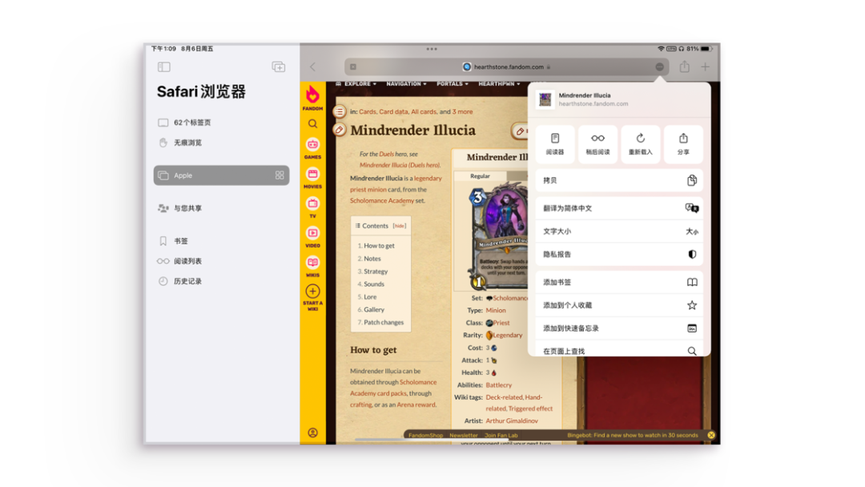Choose Add to Quick Note
Screen dimensions: 865x487
point(619,328)
